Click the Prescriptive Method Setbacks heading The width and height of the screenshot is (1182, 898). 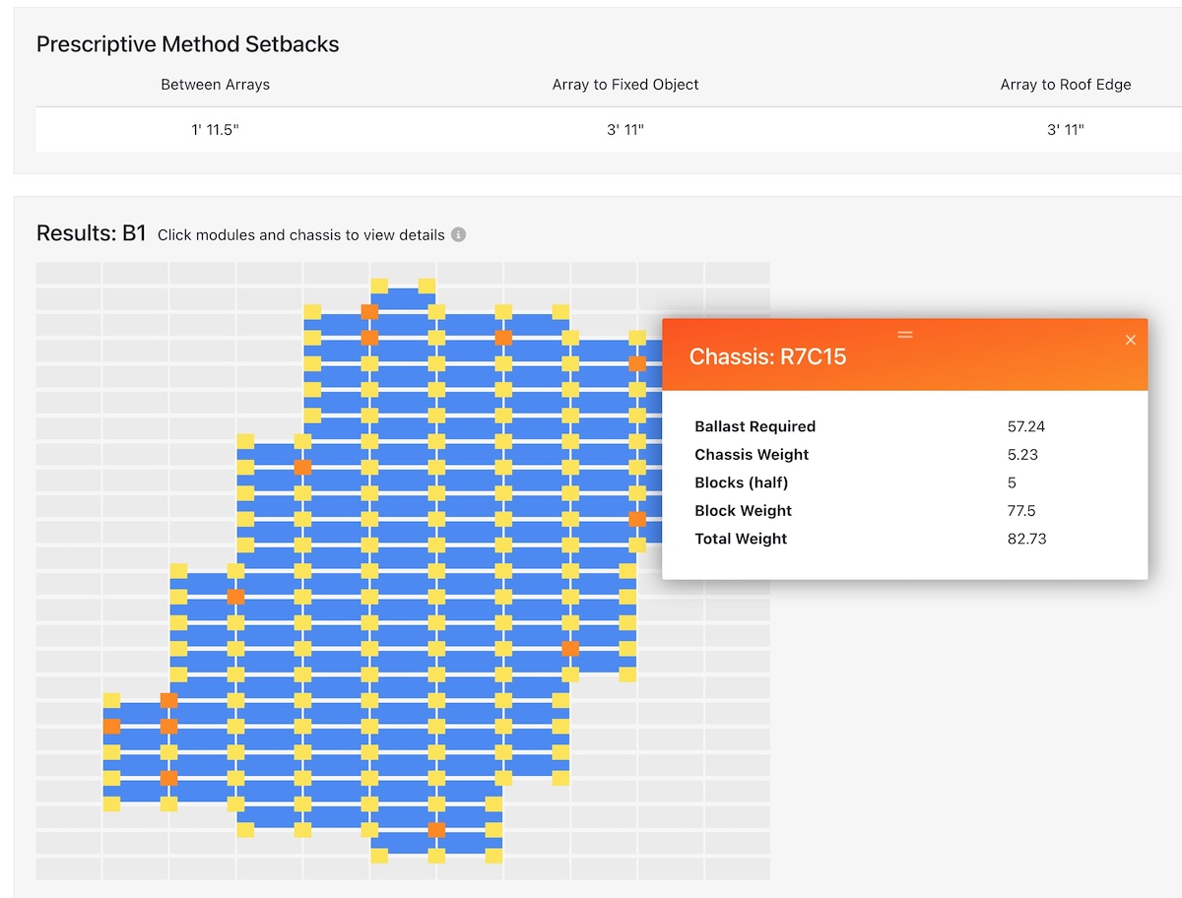tap(187, 44)
